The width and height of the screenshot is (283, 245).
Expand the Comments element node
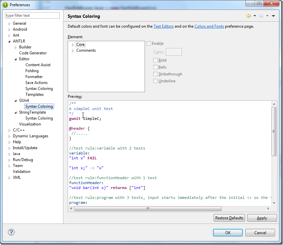point(73,50)
